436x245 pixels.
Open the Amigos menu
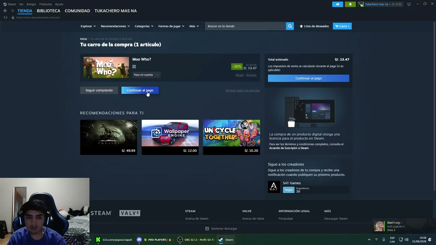tap(31, 4)
